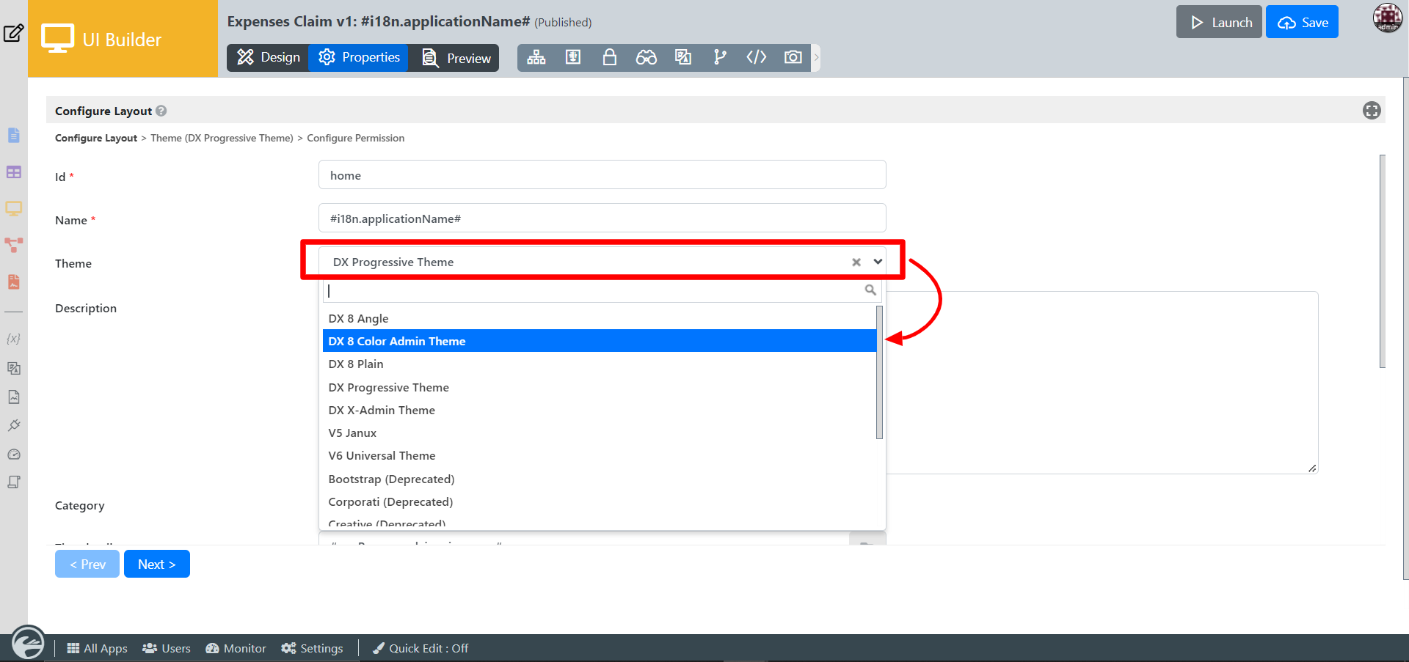Select DX X-Admin Theme option
The image size is (1409, 662).
600,410
